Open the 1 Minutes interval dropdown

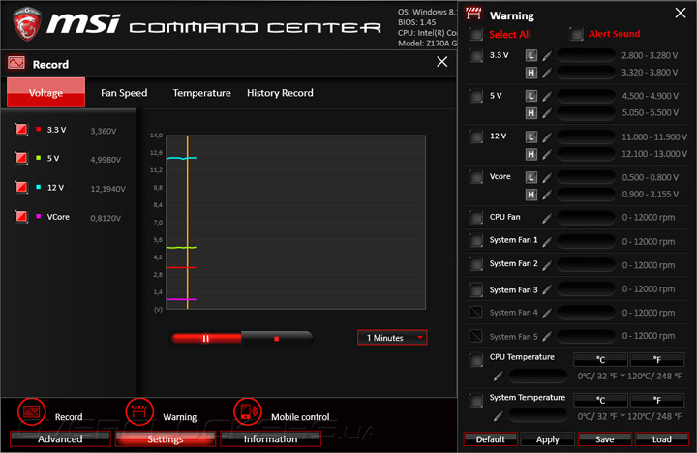pyautogui.click(x=392, y=338)
